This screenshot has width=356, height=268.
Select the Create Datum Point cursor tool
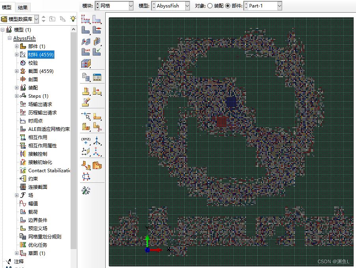[x=86, y=116]
